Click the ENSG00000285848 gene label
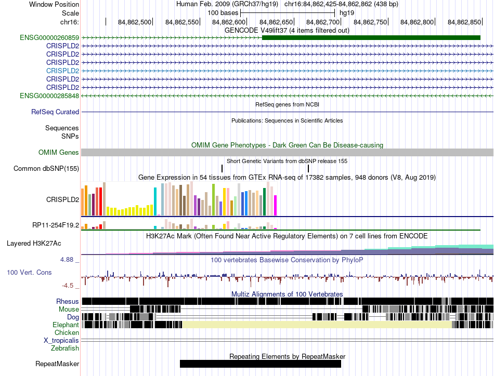This screenshot has height=376, width=494. click(49, 96)
